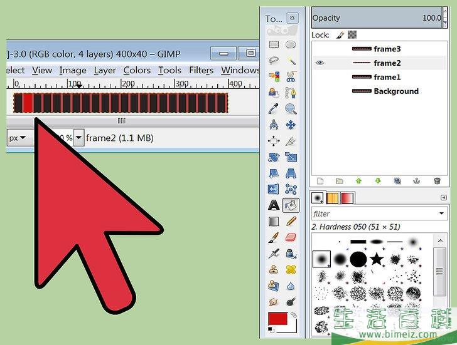Open the View menu

tap(42, 70)
